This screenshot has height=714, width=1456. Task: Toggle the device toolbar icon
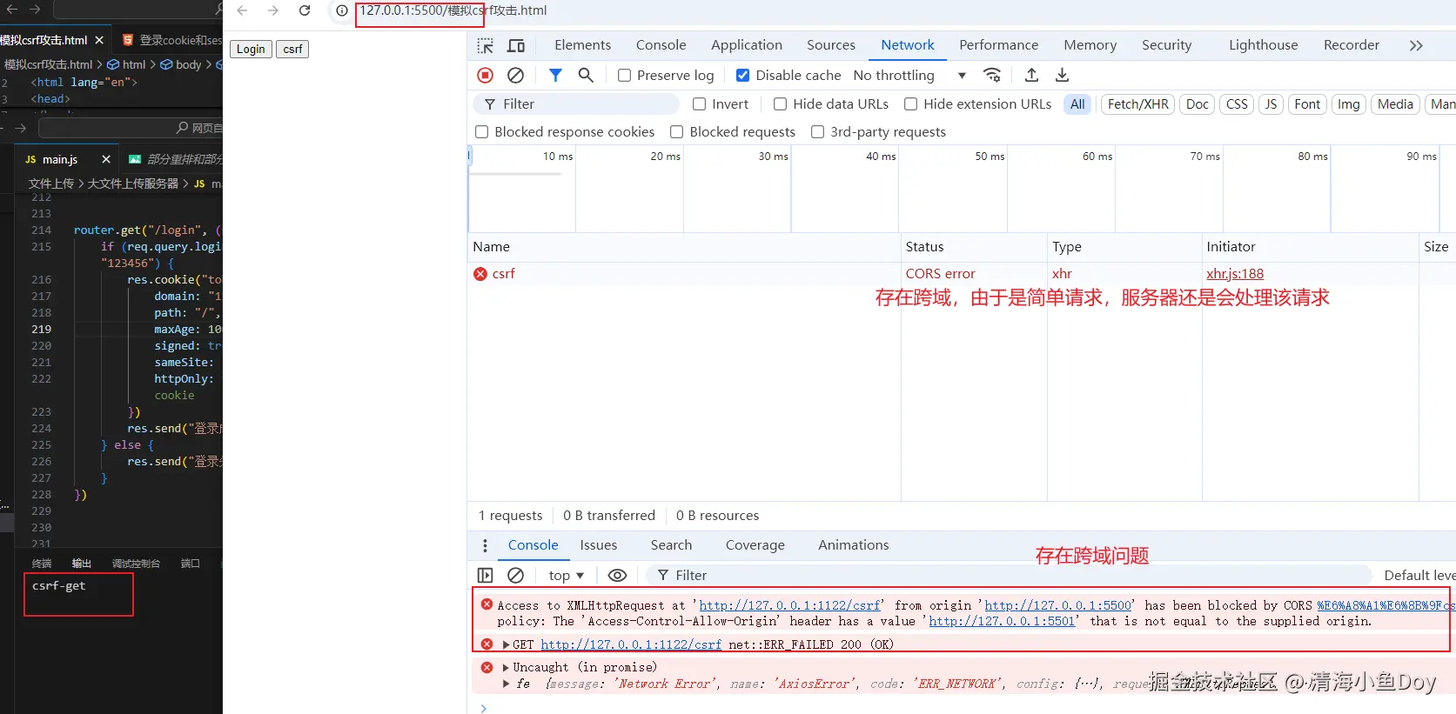tap(516, 45)
